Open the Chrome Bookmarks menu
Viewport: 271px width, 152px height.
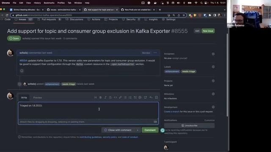coord(49,3)
